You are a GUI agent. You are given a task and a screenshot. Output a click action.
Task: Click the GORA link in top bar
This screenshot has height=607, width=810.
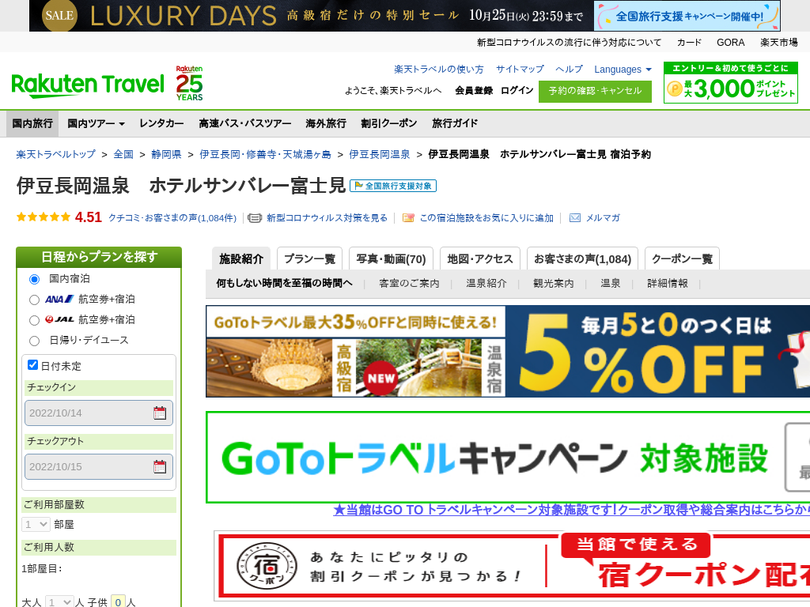pos(730,43)
